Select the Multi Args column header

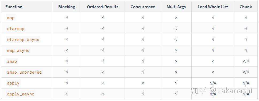coord(176,7)
